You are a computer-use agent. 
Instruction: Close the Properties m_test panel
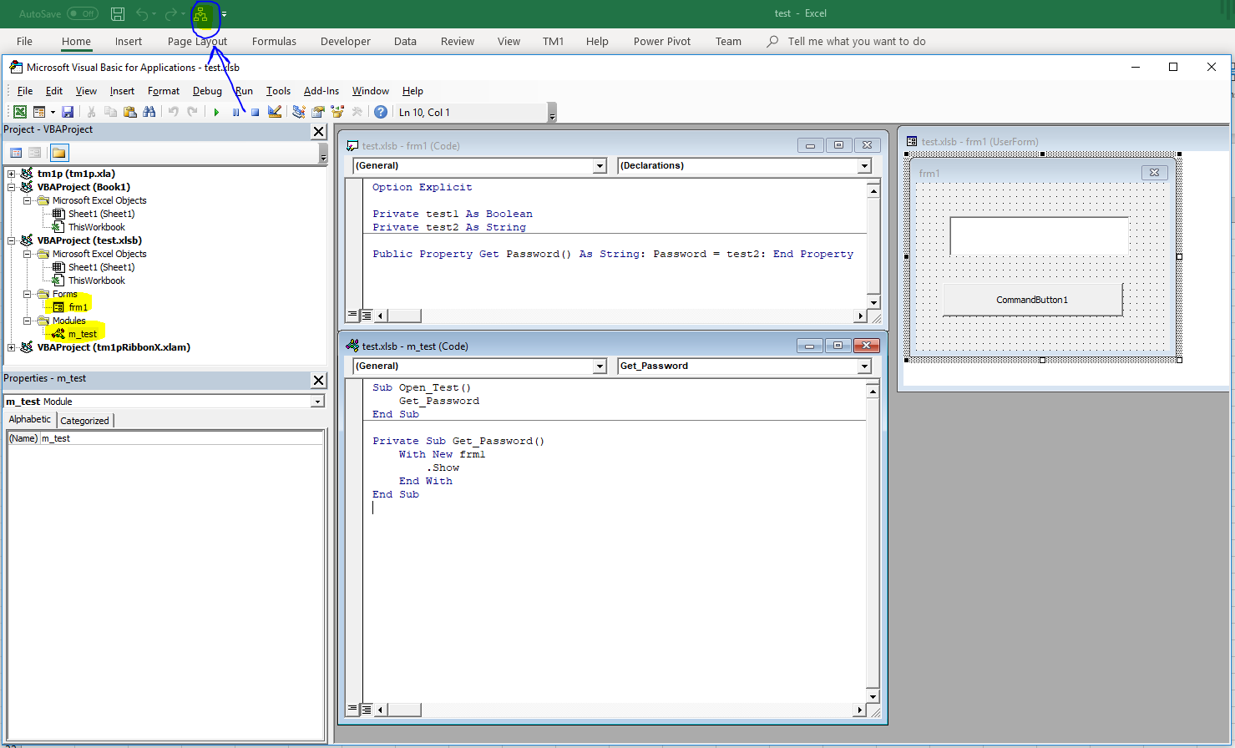[x=318, y=380]
